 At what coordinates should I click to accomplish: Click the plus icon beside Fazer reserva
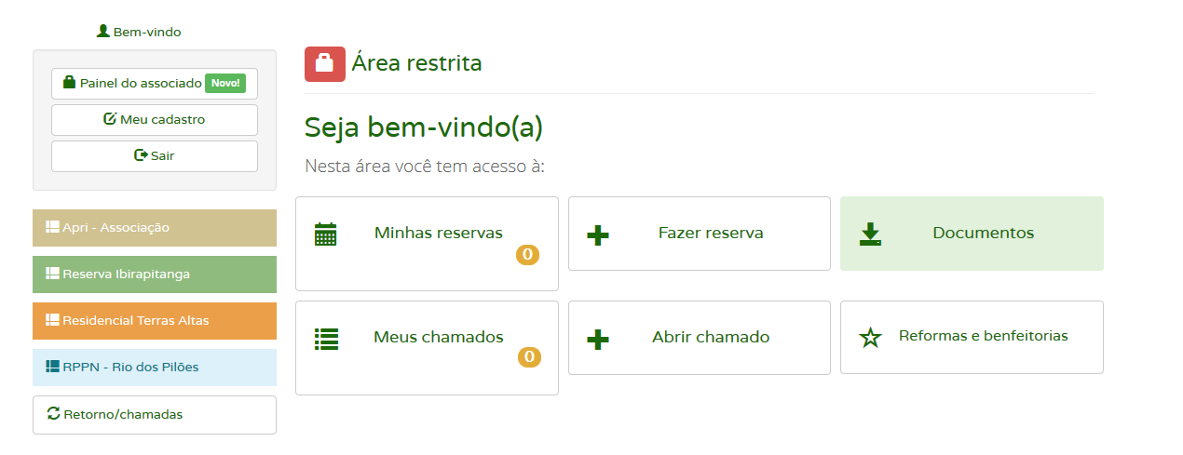pos(597,234)
